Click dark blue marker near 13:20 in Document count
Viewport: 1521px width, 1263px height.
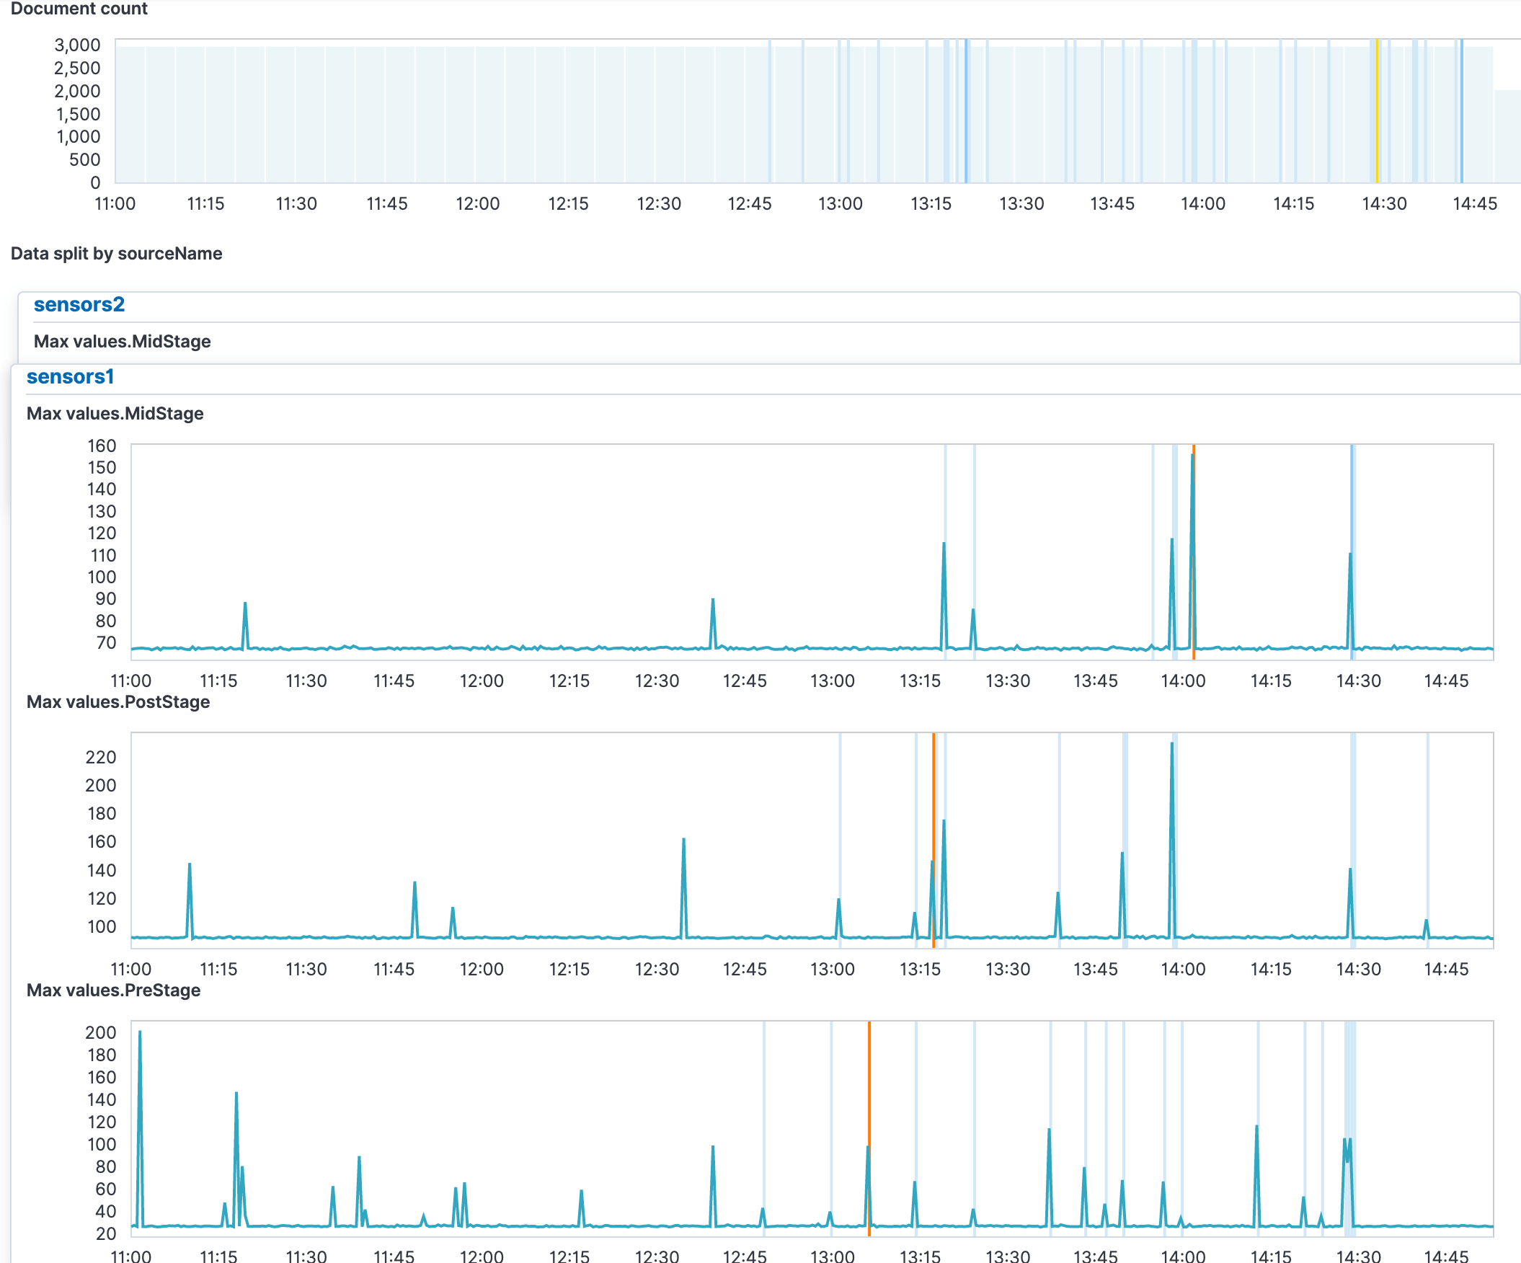pyautogui.click(x=966, y=109)
